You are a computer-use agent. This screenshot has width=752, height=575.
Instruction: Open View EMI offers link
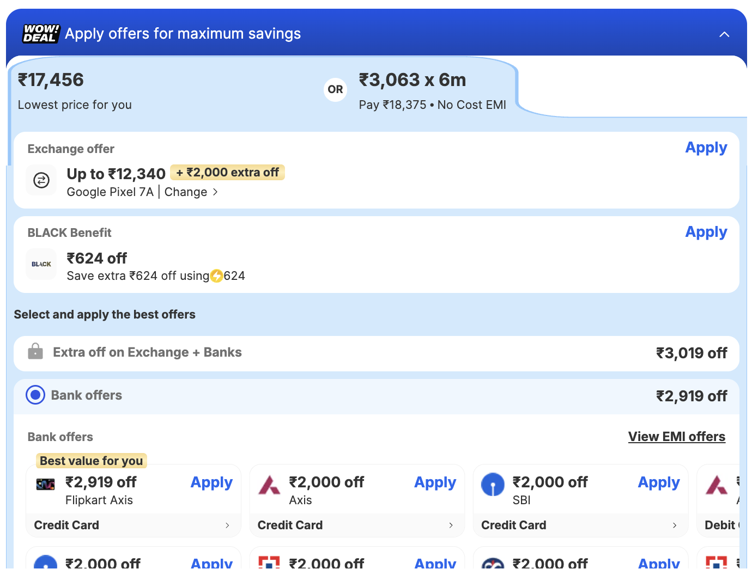coord(676,437)
